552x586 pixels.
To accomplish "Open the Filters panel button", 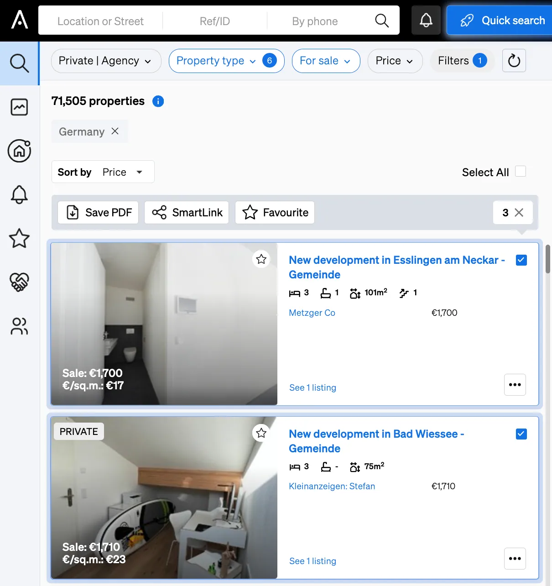I will click(x=462, y=61).
